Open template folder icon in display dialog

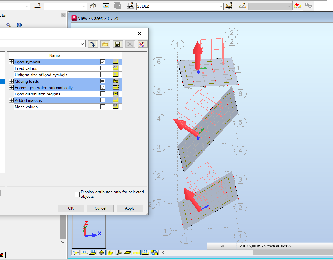[105, 44]
